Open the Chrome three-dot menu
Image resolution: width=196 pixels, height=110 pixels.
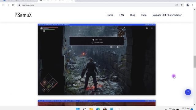coord(193,5)
